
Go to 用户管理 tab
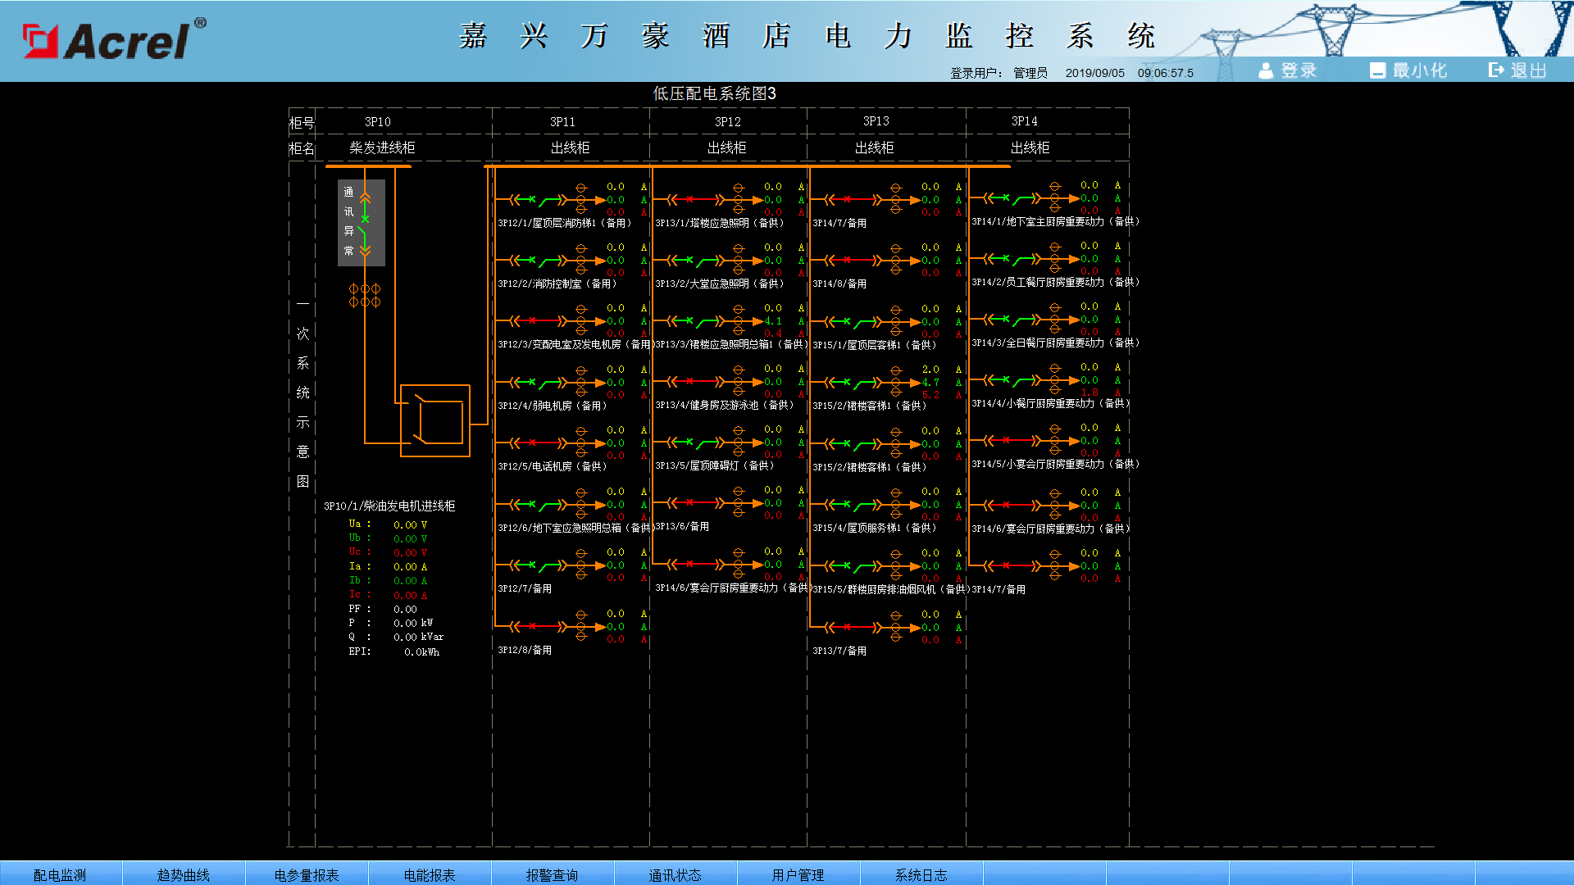point(798,874)
